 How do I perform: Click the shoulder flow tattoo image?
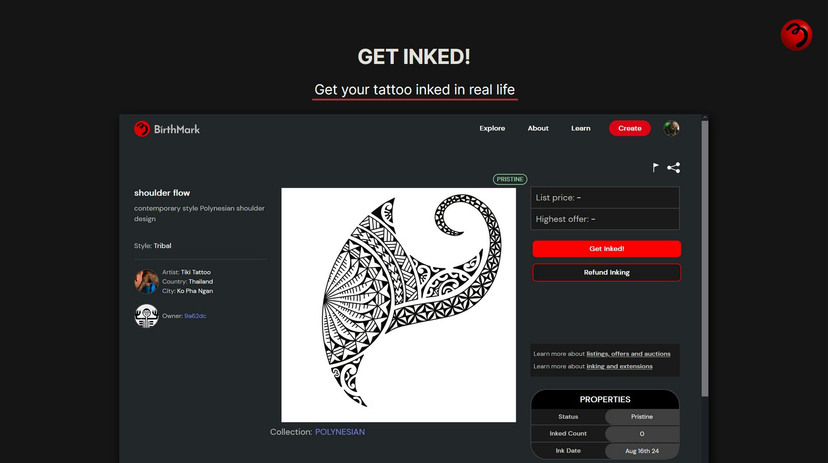tap(398, 305)
